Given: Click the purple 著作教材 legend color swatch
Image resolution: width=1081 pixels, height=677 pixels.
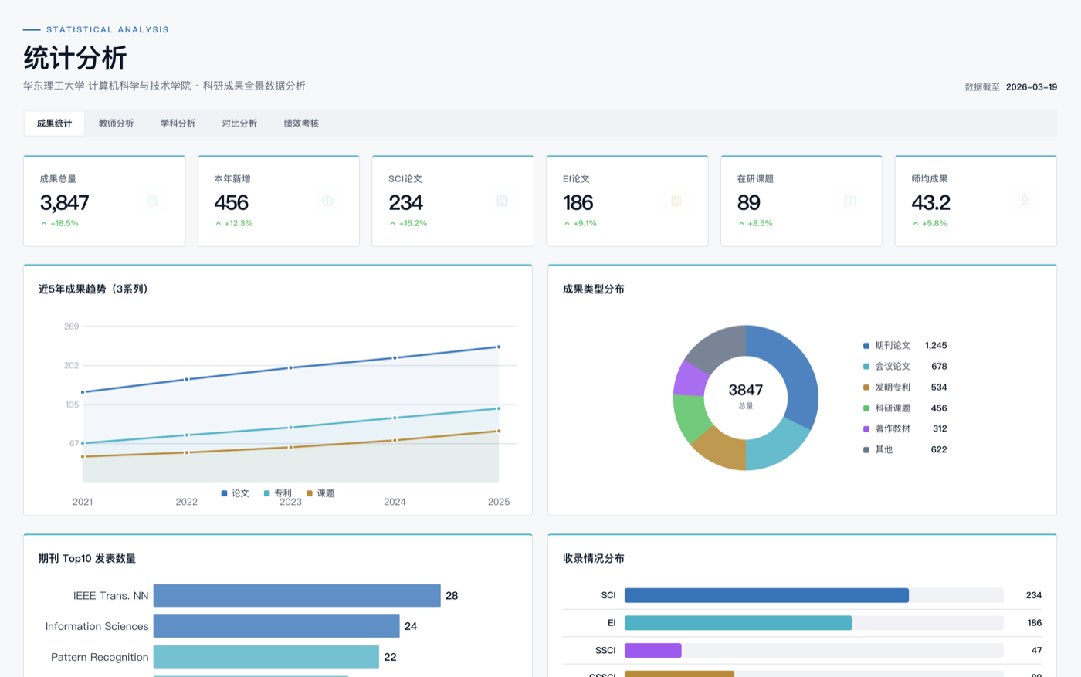Looking at the screenshot, I should [866, 429].
